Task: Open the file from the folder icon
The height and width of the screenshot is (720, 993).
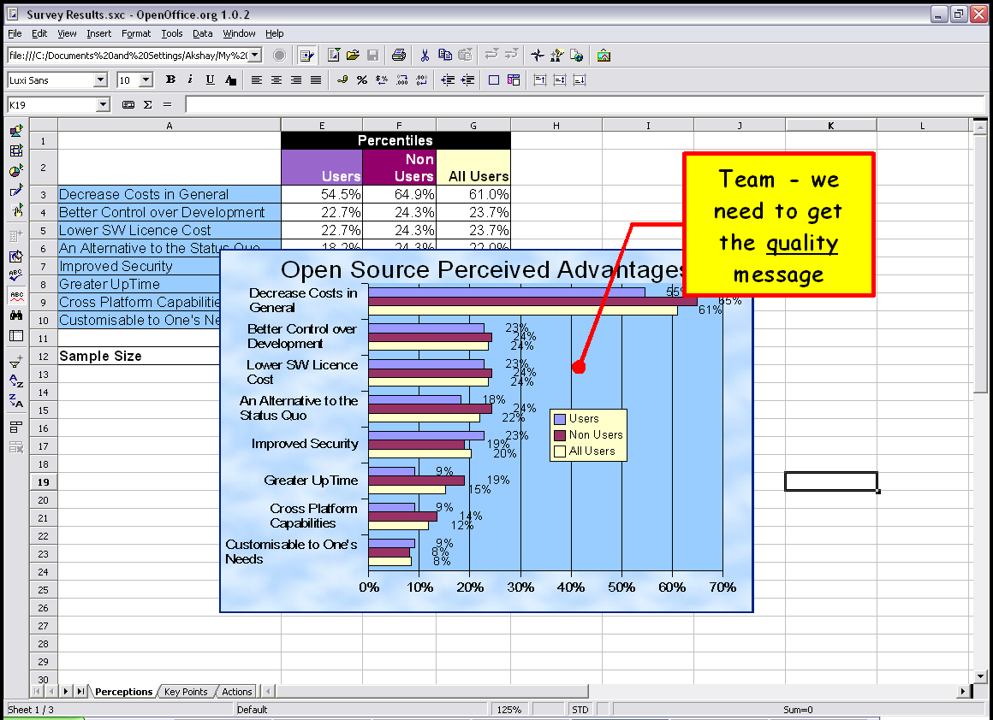Action: (353, 56)
